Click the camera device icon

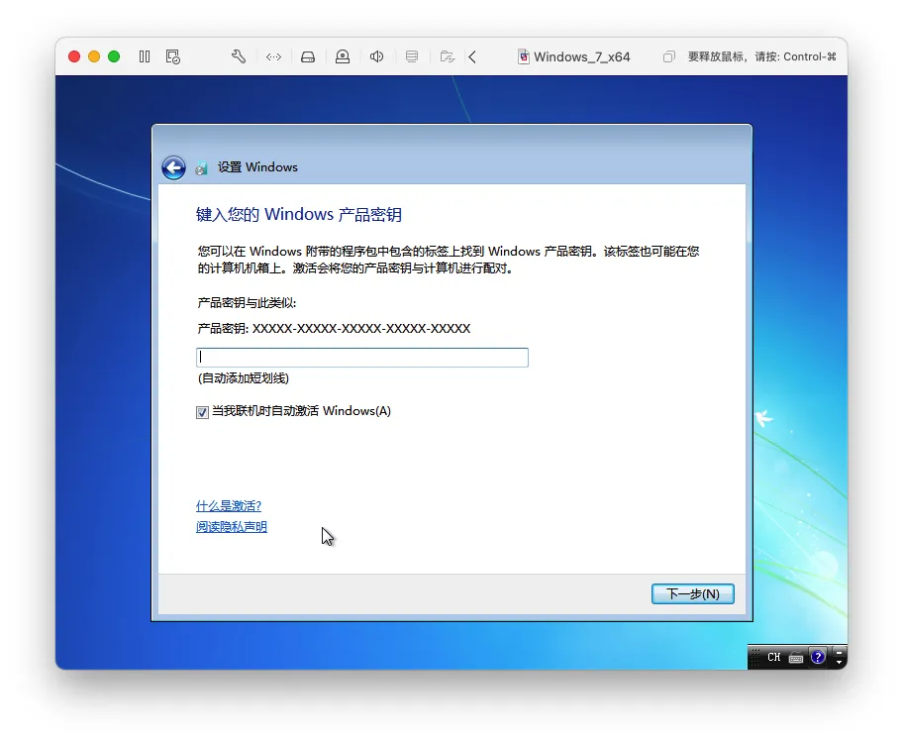click(343, 56)
